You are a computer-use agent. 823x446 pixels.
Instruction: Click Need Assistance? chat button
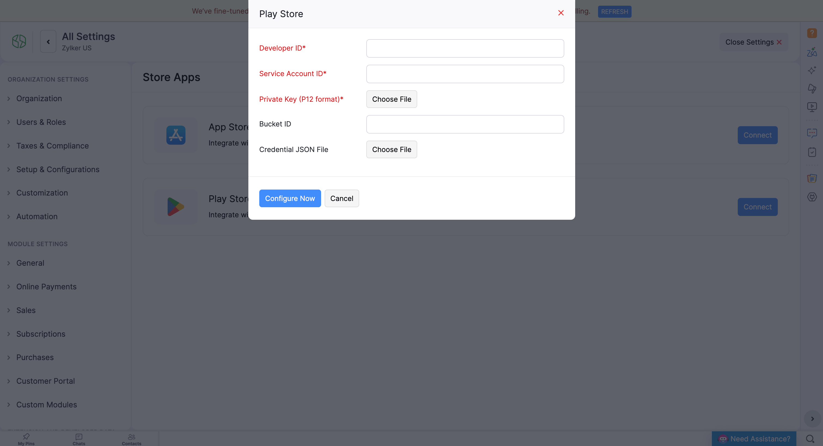pyautogui.click(x=754, y=439)
